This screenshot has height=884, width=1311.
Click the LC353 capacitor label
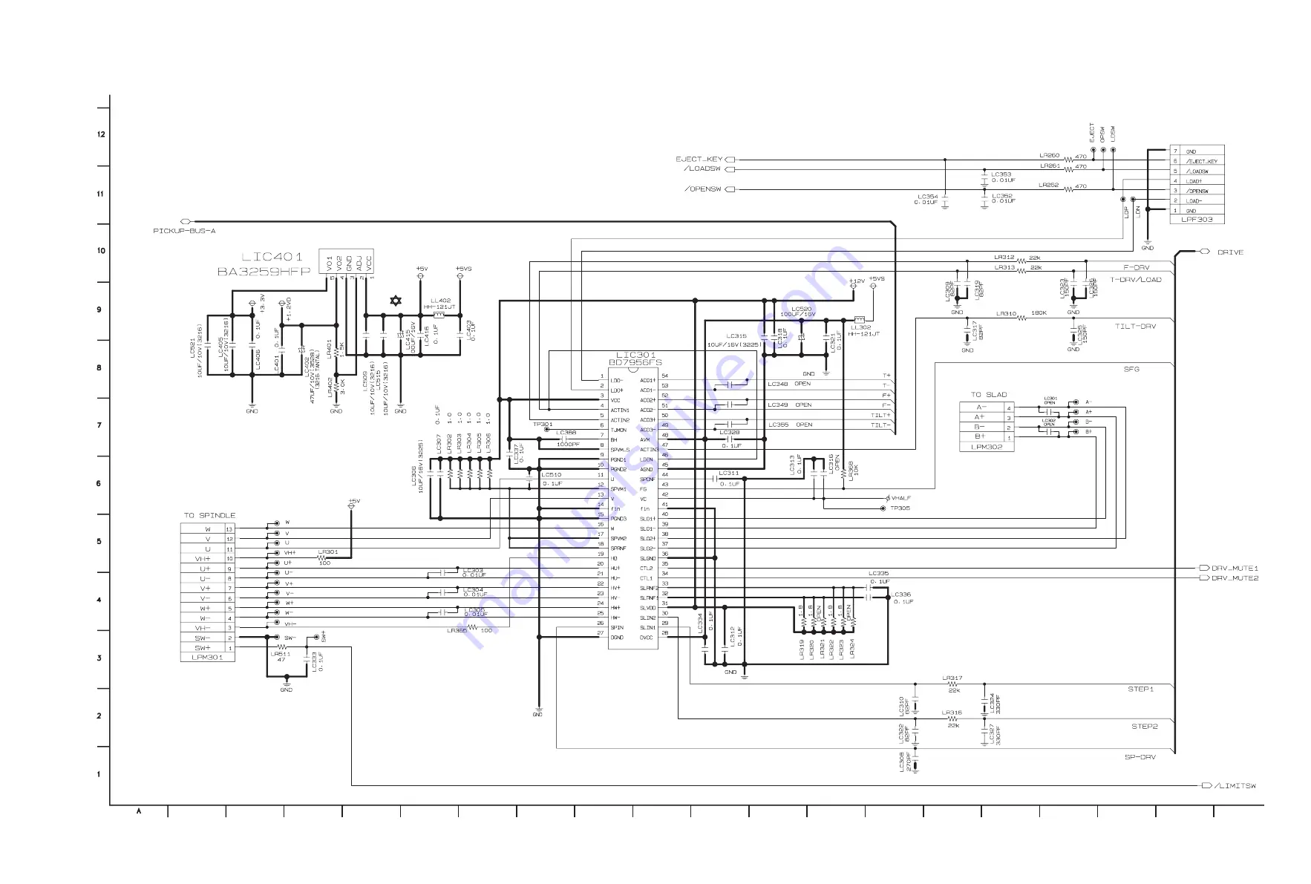coord(1001,174)
